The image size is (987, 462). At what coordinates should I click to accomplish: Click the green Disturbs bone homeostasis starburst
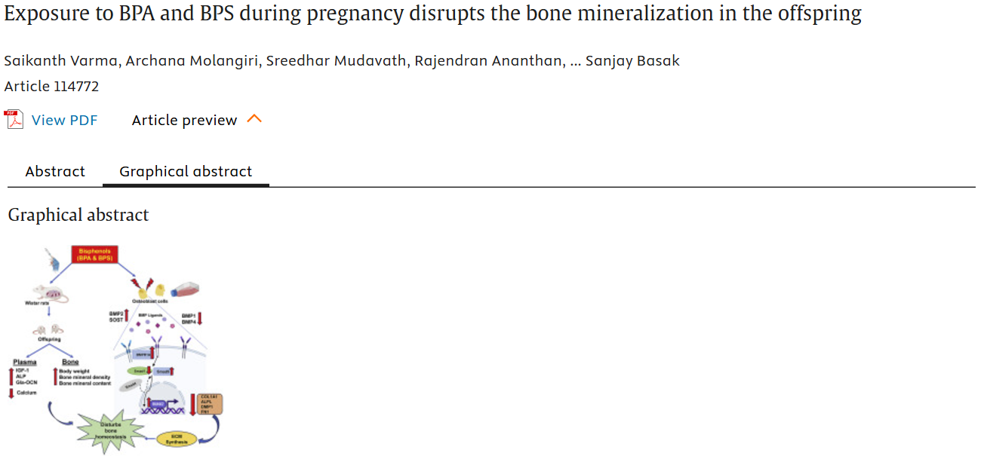click(x=109, y=432)
